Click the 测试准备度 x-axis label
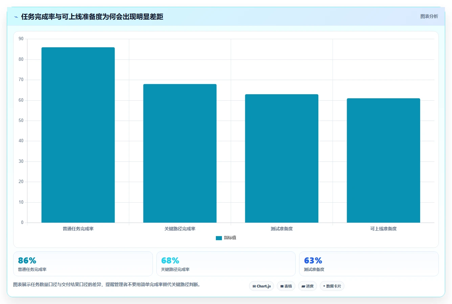Viewport: 452px width, 304px height. 282,229
